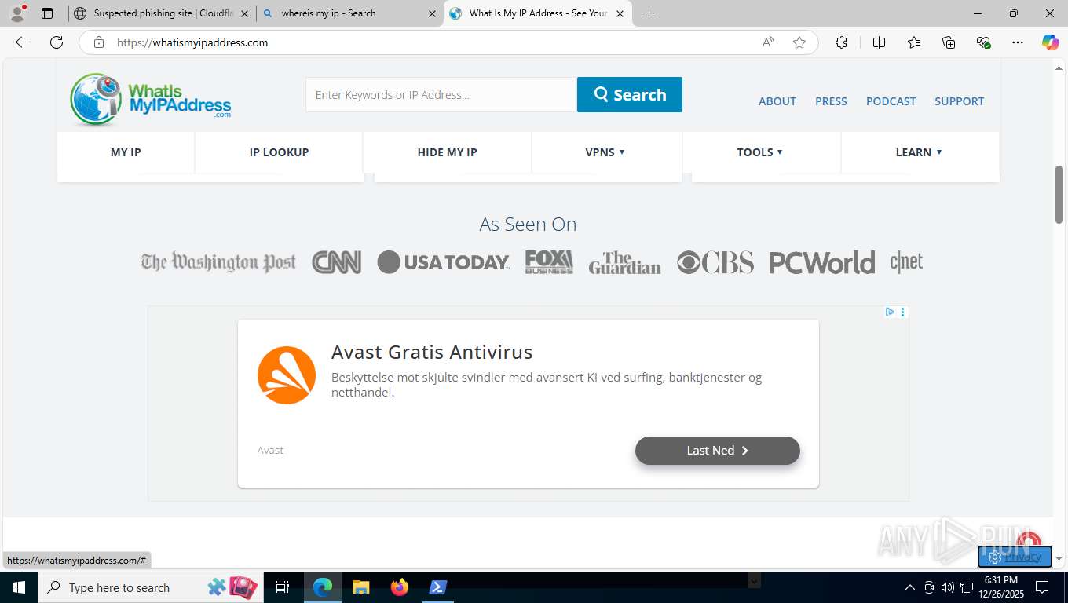Close the Suspected phishing site tab

click(244, 13)
